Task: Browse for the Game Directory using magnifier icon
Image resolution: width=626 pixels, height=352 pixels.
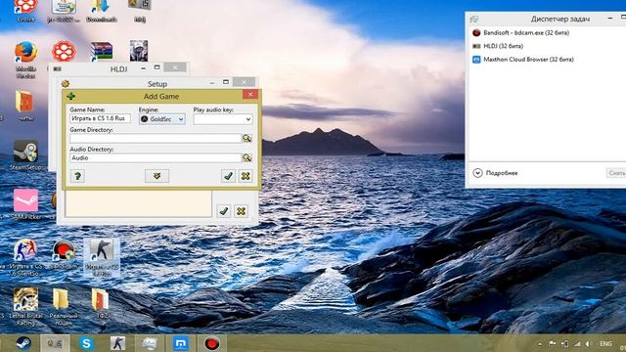Action: (x=247, y=138)
